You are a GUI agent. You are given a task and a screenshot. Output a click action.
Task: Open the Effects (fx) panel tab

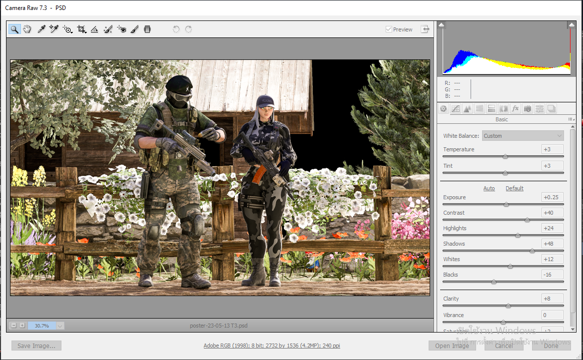pos(515,108)
